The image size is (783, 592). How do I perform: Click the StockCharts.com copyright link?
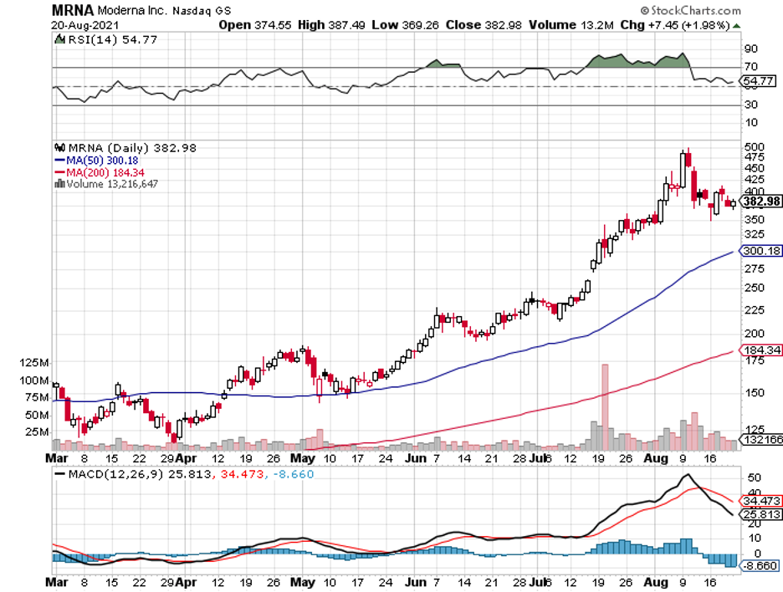point(692,11)
